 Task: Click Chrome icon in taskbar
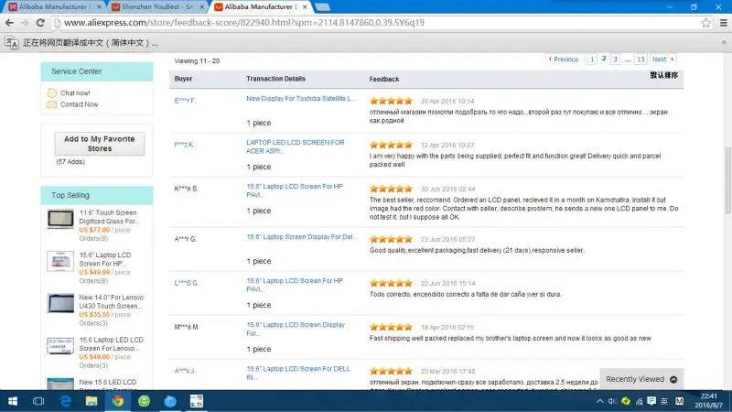(x=118, y=401)
